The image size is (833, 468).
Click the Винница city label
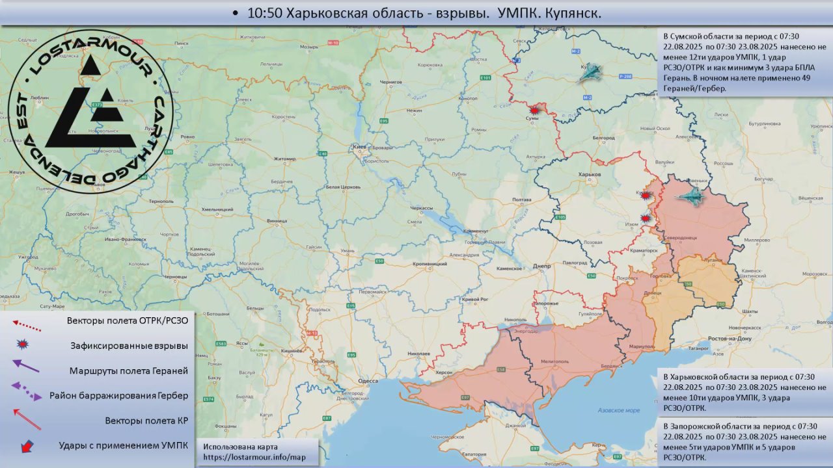277,221
